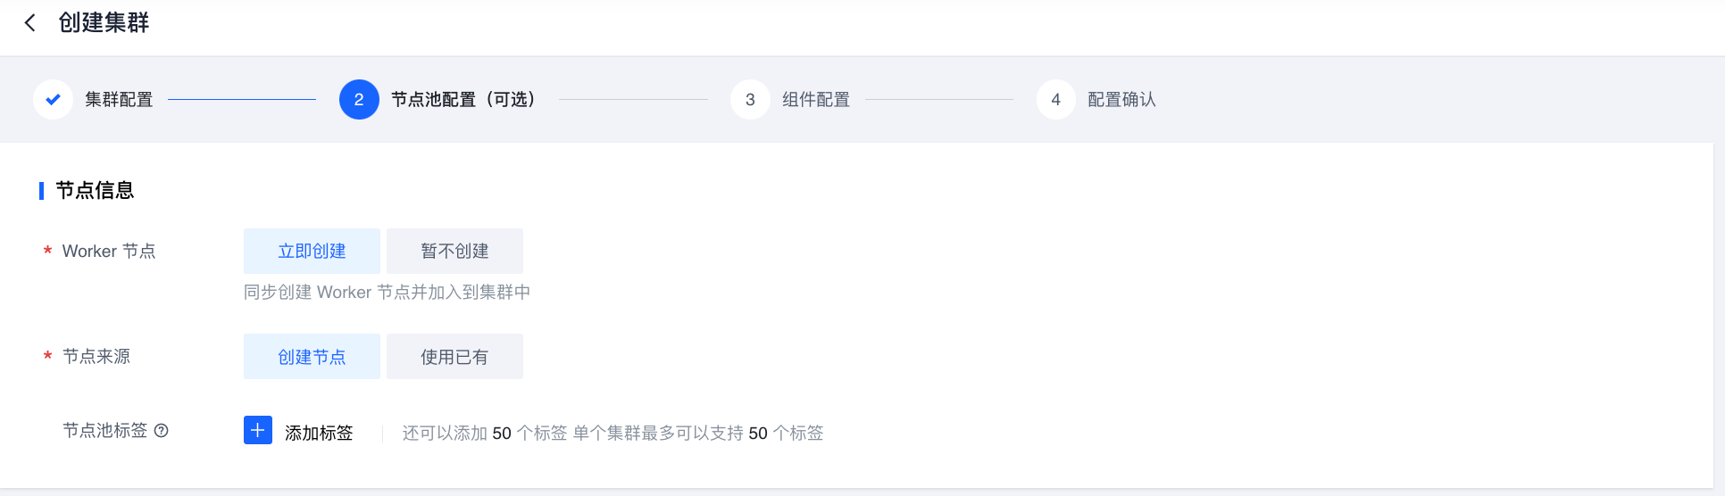
Task: Click the Worker 节点 field label
Action: [108, 252]
